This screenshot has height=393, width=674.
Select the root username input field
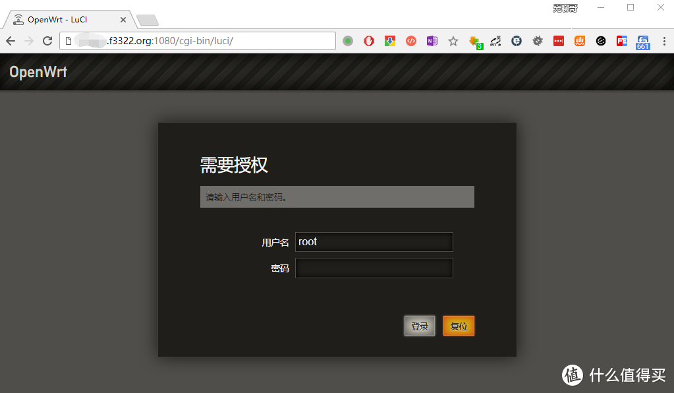tap(374, 242)
